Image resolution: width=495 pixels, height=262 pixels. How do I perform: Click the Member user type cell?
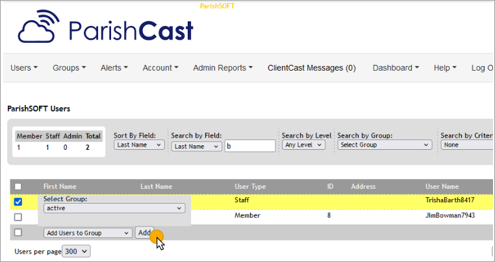tap(247, 215)
